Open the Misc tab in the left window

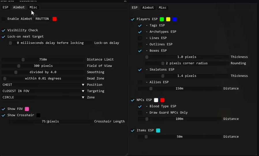pyautogui.click(x=33, y=7)
